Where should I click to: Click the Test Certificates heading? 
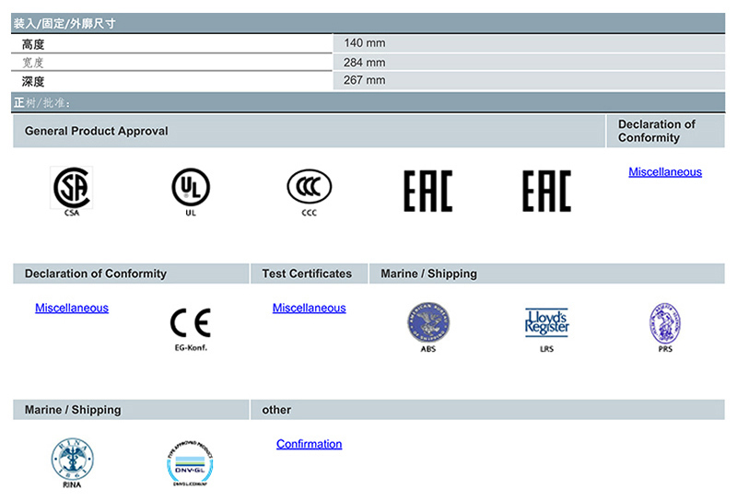(307, 274)
